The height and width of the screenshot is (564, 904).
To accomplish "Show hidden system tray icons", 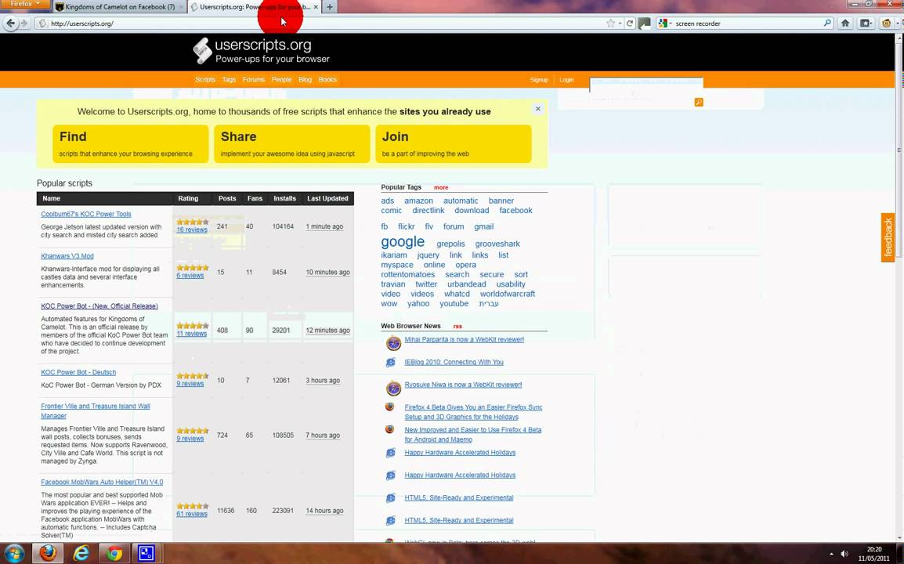I will 831,554.
